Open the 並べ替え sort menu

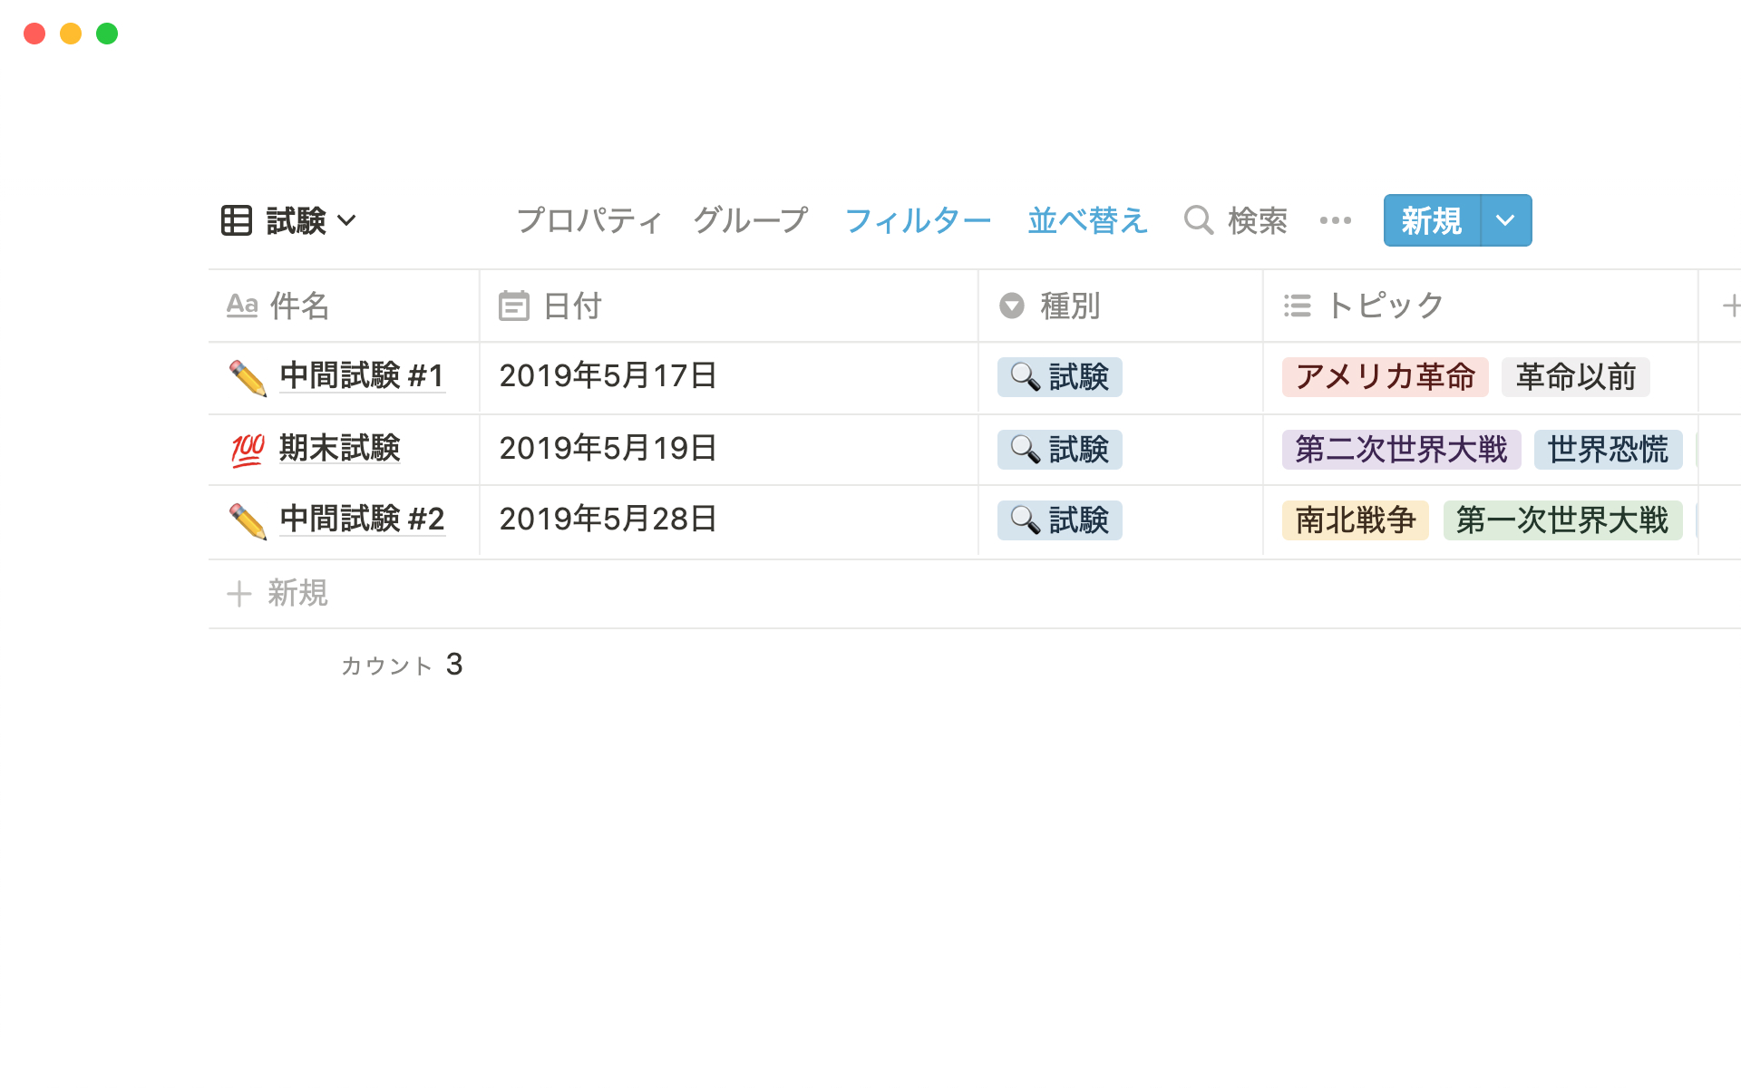[1087, 220]
